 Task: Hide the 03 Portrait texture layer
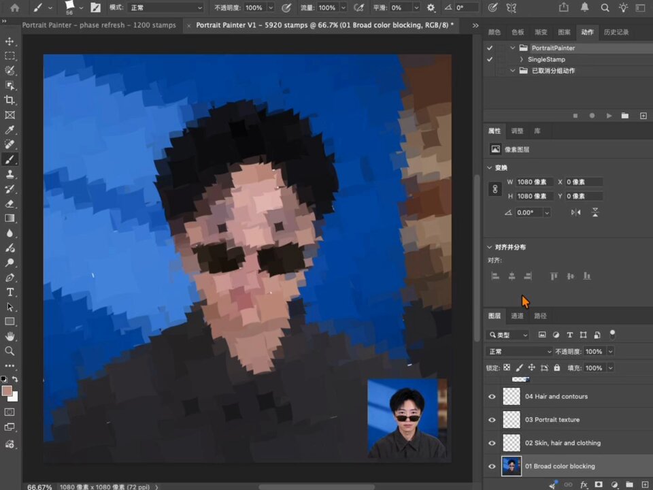tap(492, 420)
